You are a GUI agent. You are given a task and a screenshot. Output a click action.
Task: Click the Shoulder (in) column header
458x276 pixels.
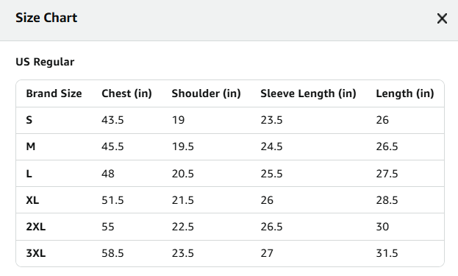coord(207,93)
